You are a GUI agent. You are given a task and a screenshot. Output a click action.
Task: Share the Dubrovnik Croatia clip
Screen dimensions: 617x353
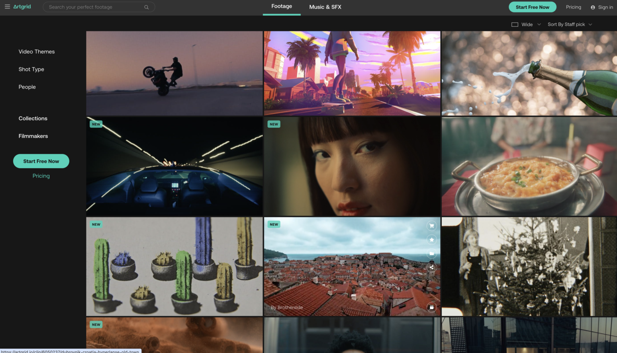point(431,267)
